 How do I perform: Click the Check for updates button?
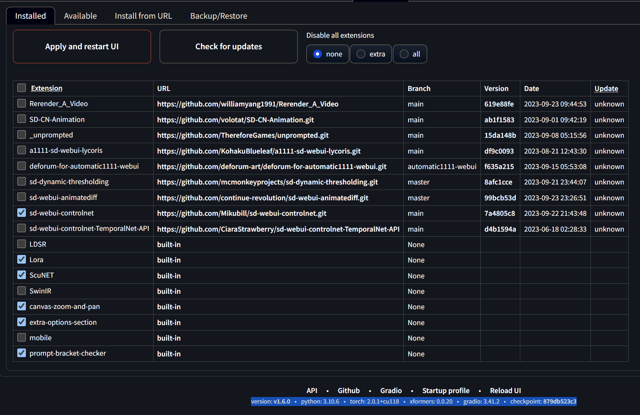click(x=228, y=46)
